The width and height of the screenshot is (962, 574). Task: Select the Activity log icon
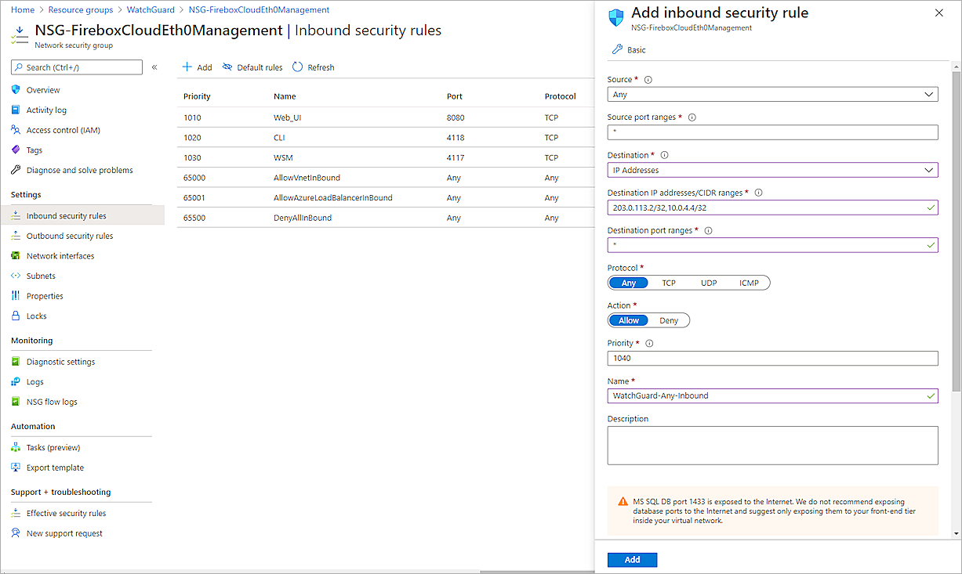click(x=16, y=110)
